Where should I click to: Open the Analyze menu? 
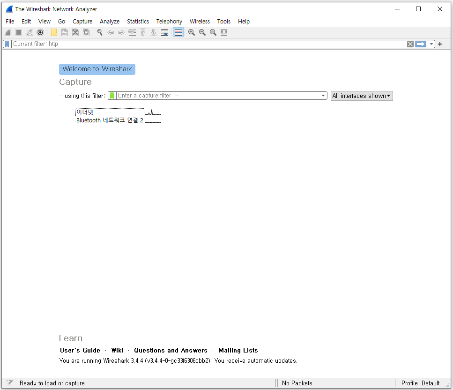[110, 22]
